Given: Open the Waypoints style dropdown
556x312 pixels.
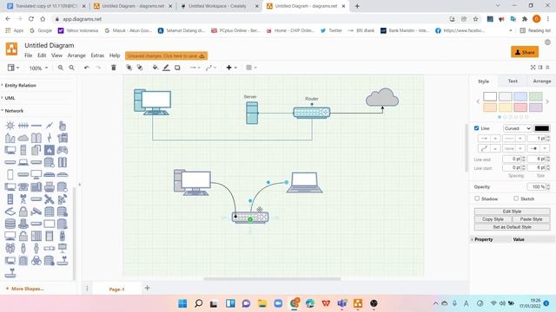Looking at the screenshot, I should [x=210, y=68].
